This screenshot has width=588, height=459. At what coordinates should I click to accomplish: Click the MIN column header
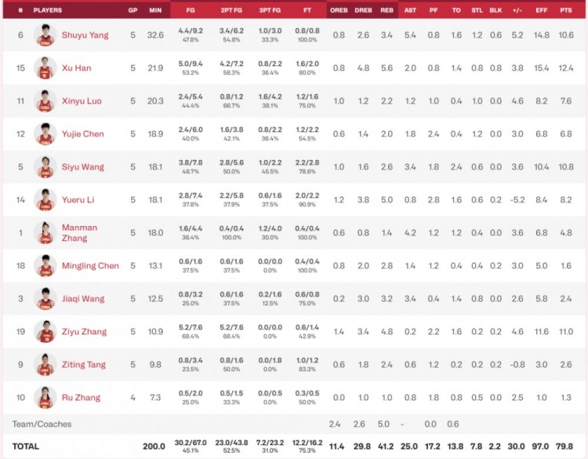(x=155, y=10)
